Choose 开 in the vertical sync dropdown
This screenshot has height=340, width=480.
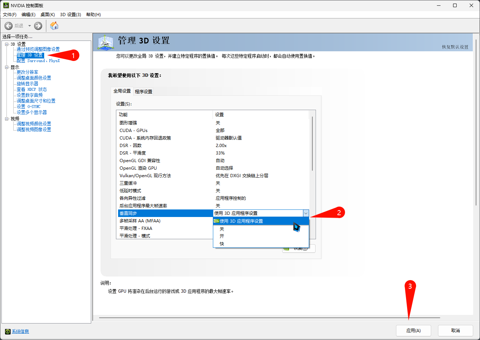[x=261, y=236]
